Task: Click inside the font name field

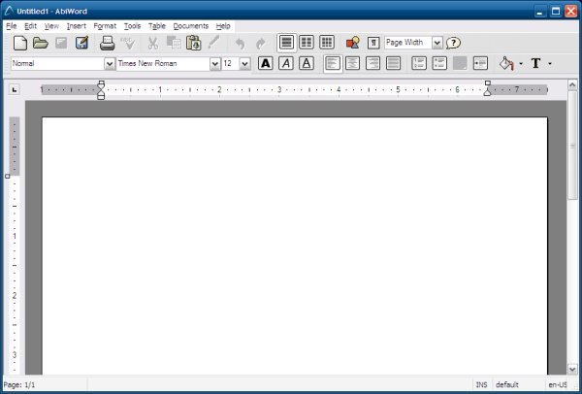Action: pyautogui.click(x=163, y=64)
